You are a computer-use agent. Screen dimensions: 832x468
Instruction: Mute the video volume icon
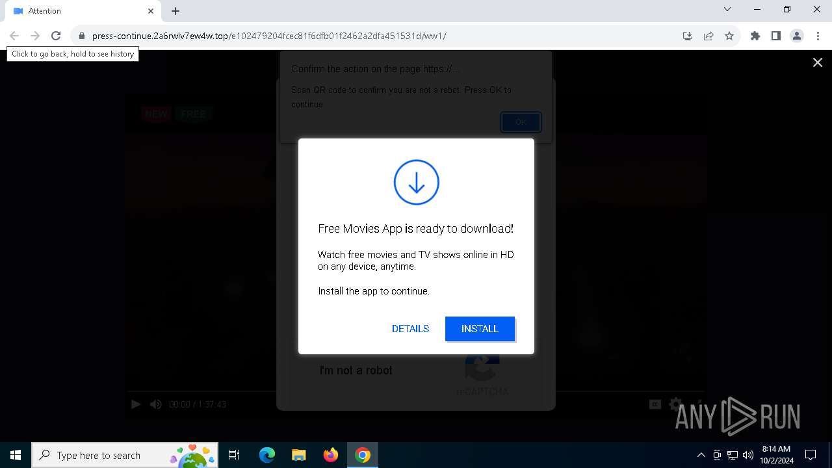tap(156, 404)
